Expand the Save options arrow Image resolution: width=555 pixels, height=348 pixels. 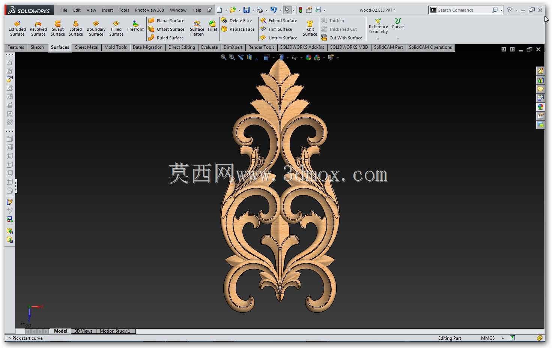(x=253, y=10)
